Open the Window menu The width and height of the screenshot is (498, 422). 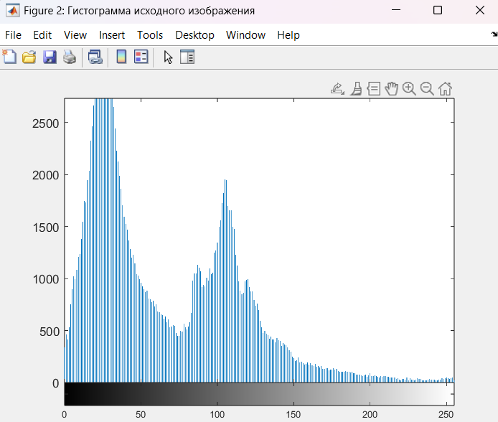[246, 35]
